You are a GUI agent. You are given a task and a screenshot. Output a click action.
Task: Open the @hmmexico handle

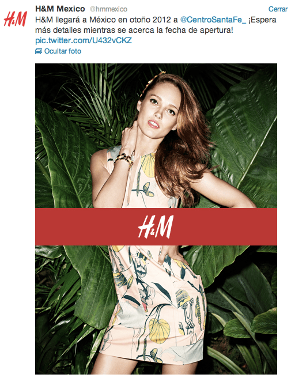(108, 9)
